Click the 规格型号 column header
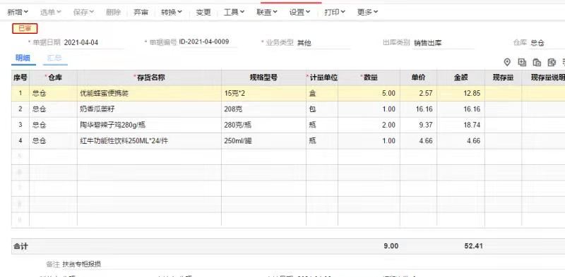Image resolution: width=565 pixels, height=277 pixels. [263, 78]
